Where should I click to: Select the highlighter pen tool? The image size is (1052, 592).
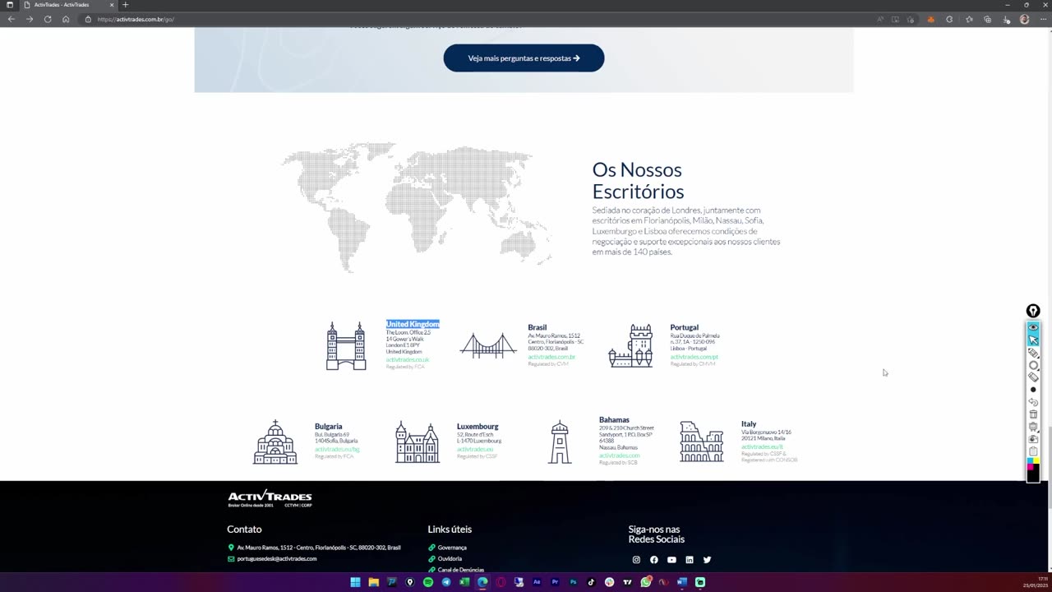pyautogui.click(x=1033, y=353)
